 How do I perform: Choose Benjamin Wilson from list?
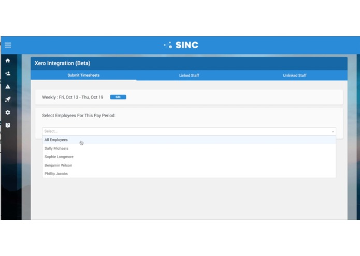189,165
